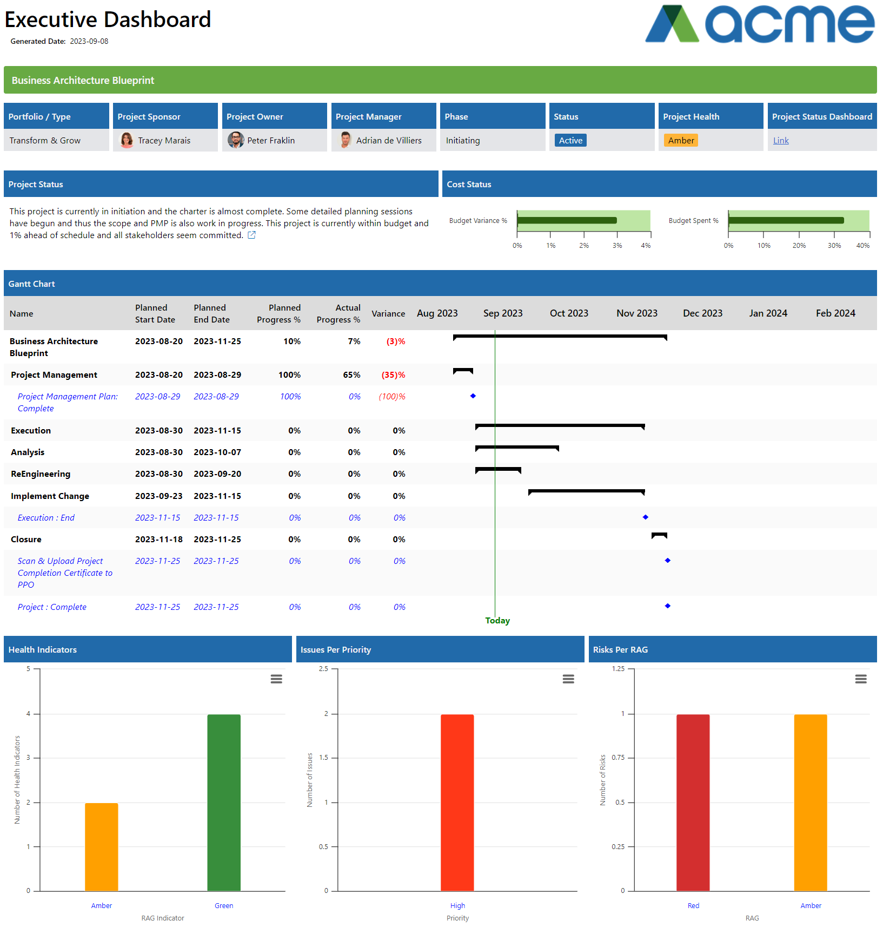Click the Project : Complete task name
The image size is (883, 940).
click(x=52, y=607)
